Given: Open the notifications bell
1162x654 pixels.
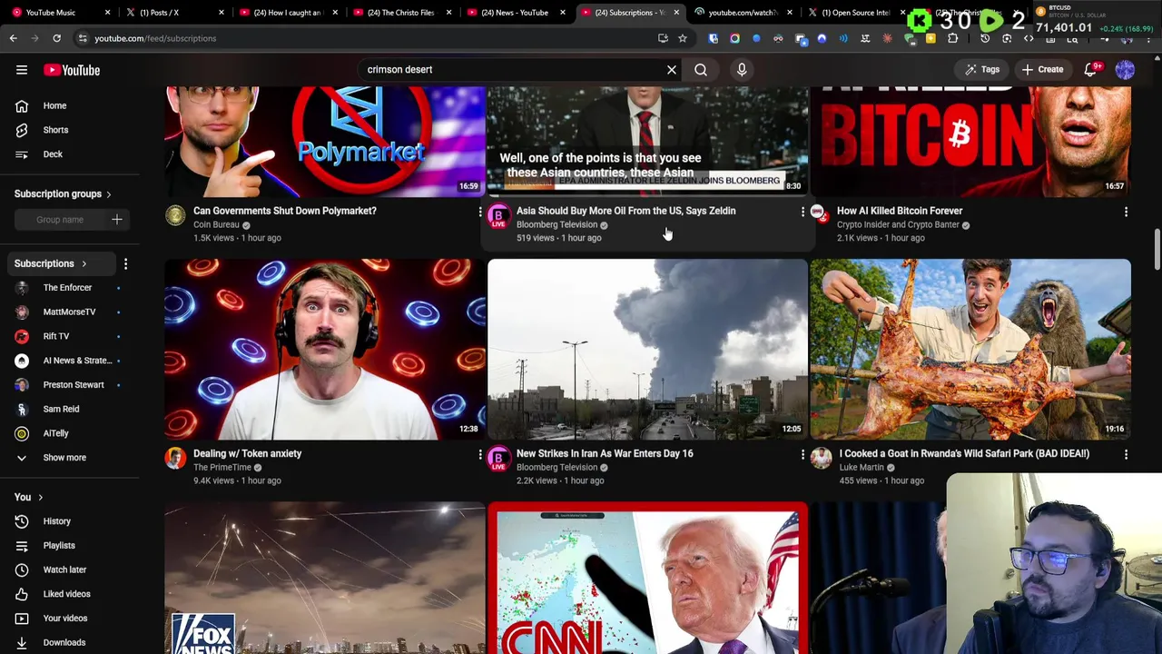Looking at the screenshot, I should pyautogui.click(x=1091, y=69).
